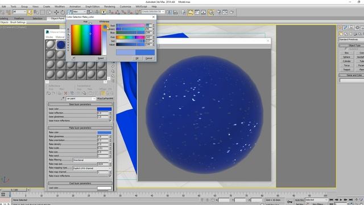This screenshot has height=205, width=364.
Task: Open the flake mapping type dropdown
Action: [x=92, y=168]
